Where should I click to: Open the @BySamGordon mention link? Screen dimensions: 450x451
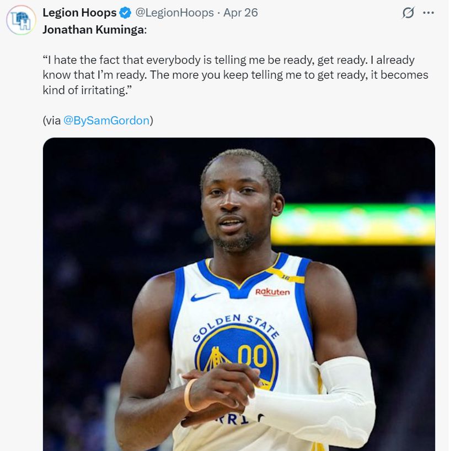tap(106, 120)
